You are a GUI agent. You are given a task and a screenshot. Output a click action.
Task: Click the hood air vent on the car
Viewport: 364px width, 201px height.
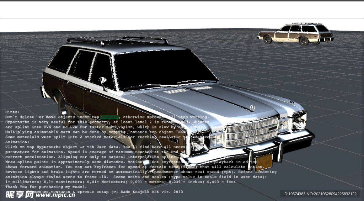[x=176, y=91]
